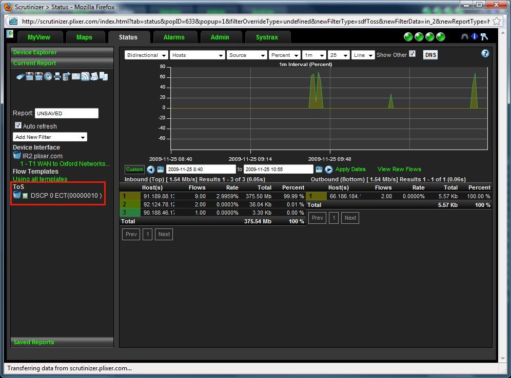Open the Add New Filter dropdown
The width and height of the screenshot is (511, 378).
tap(50, 137)
